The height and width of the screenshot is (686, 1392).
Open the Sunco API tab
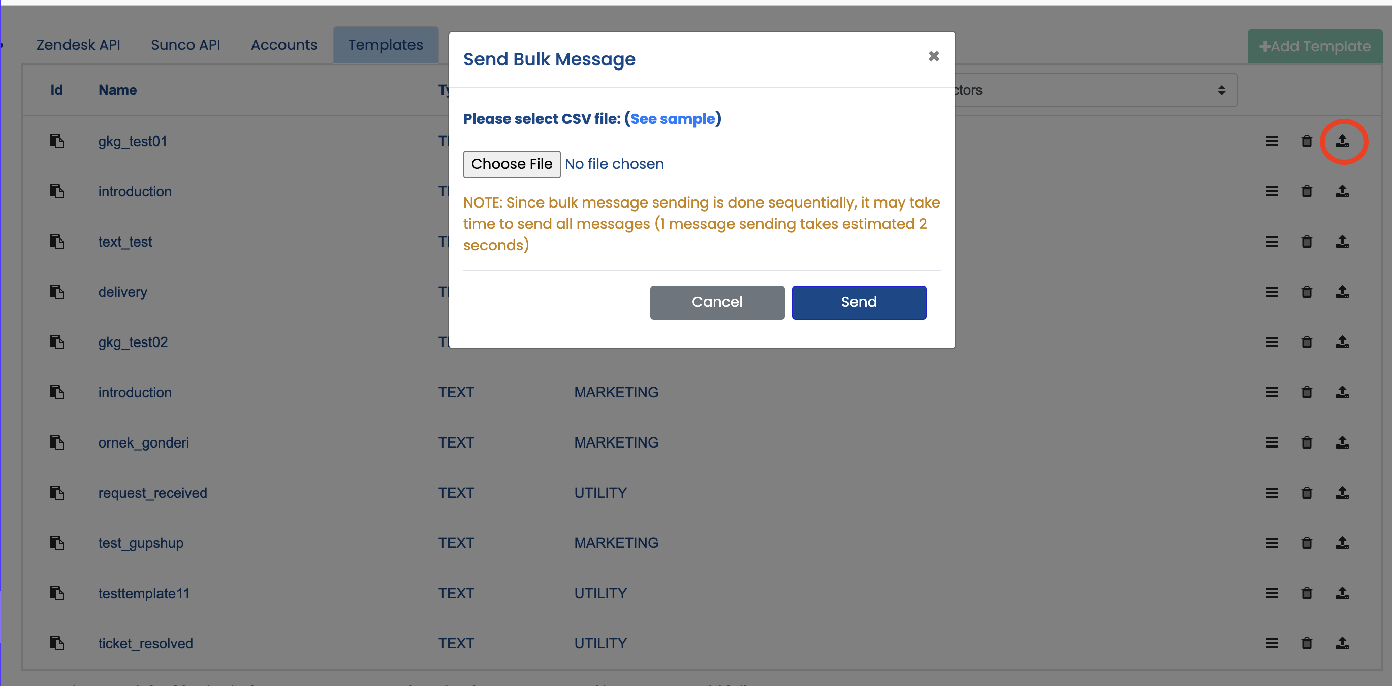[185, 45]
